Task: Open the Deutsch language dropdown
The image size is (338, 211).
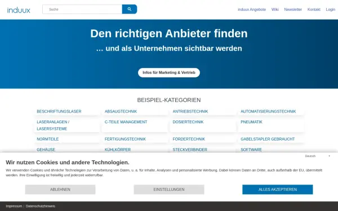Action: 318,156
